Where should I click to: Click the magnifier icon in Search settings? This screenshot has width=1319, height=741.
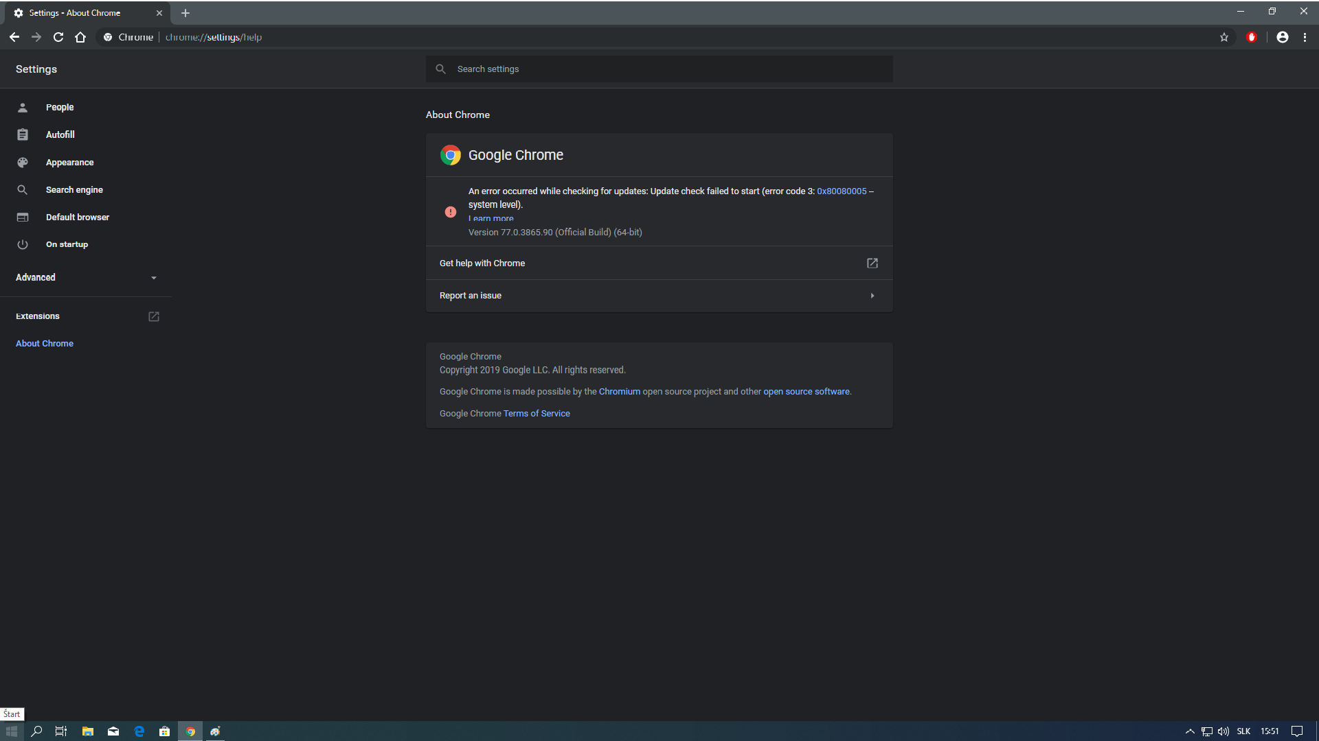tap(441, 69)
